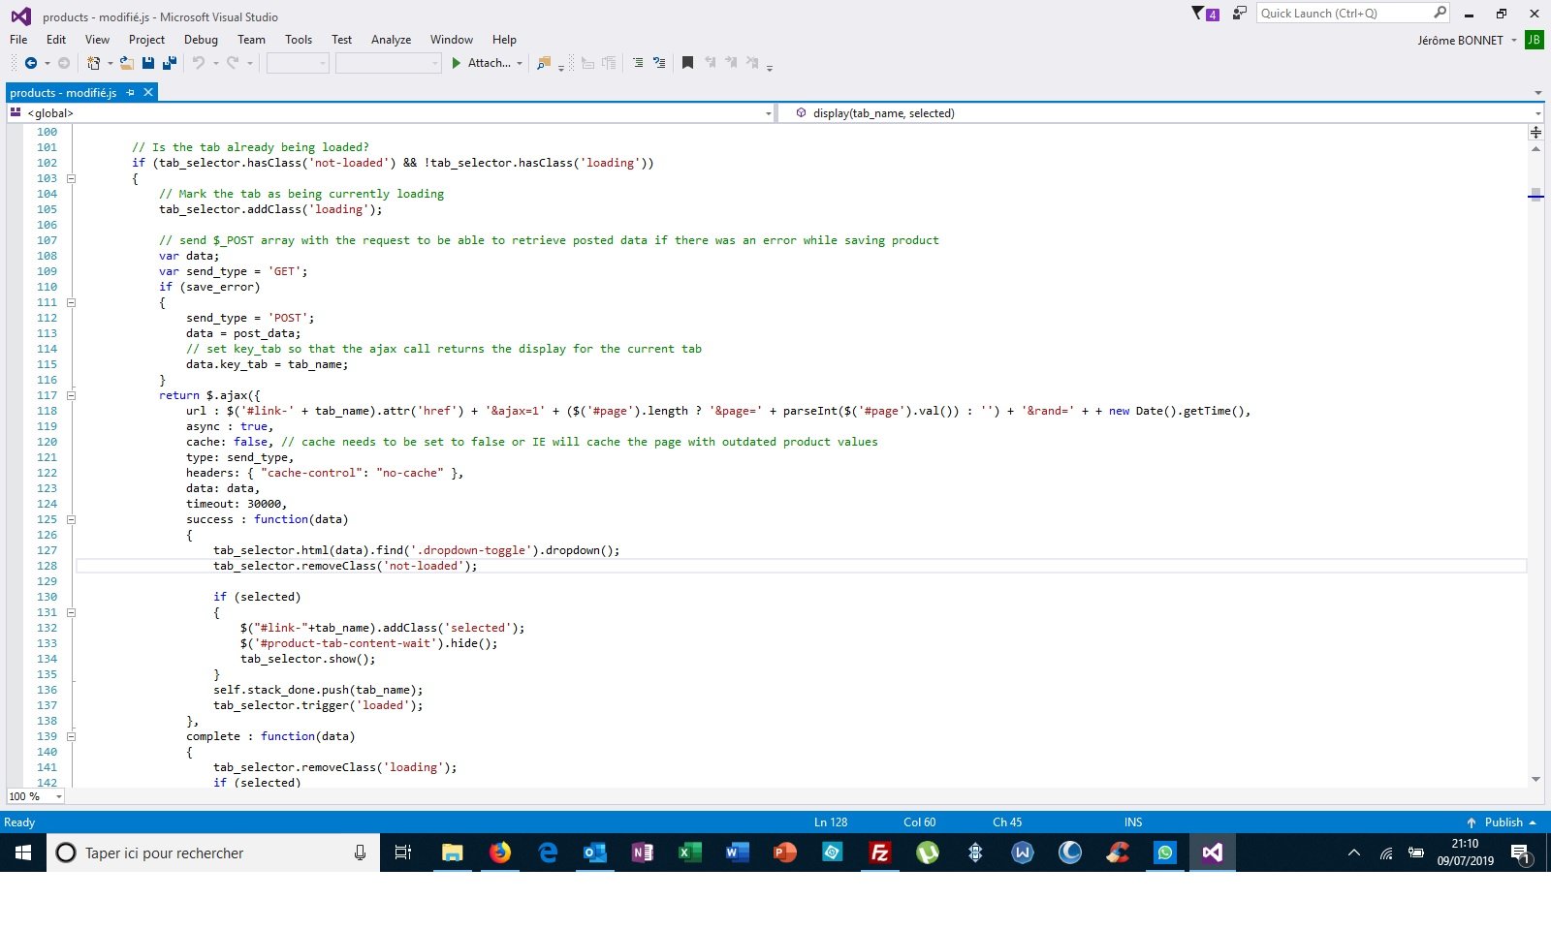Open the notifications flag icon

[1198, 14]
